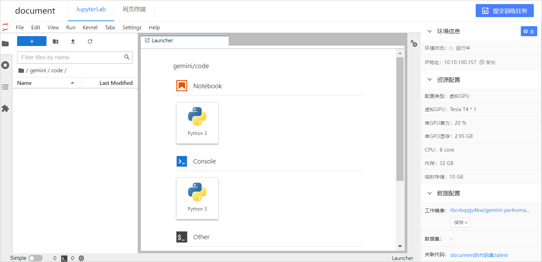Viewport: 542px width, 262px height.
Task: Launch Python 3 console tile
Action: point(197,199)
